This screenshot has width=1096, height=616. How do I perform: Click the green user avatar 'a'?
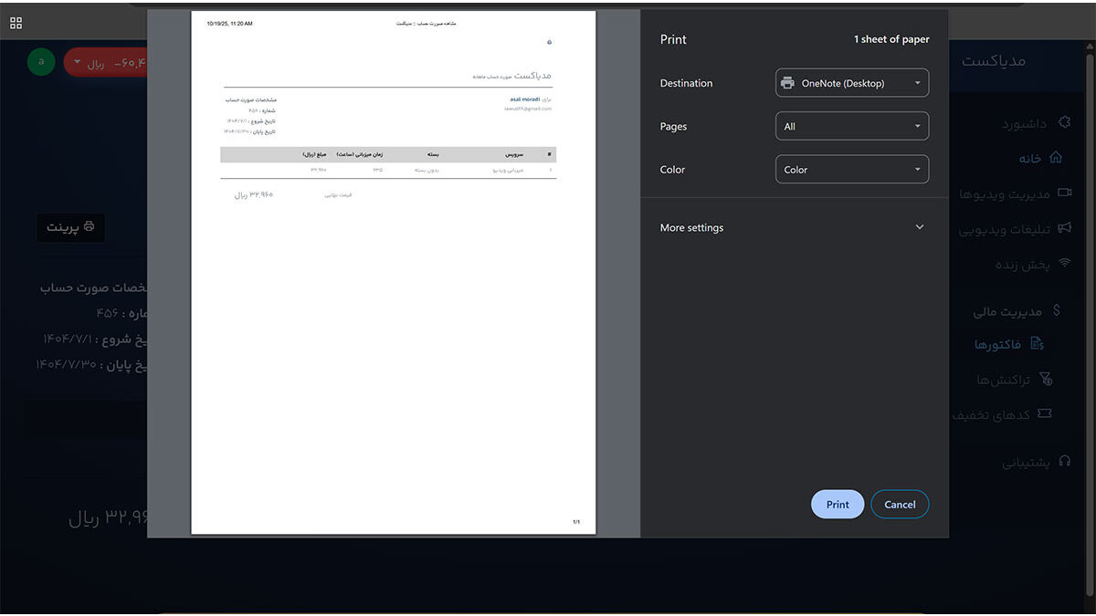[x=41, y=62]
